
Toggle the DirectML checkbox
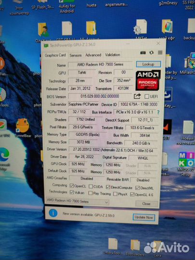pos(137,188)
